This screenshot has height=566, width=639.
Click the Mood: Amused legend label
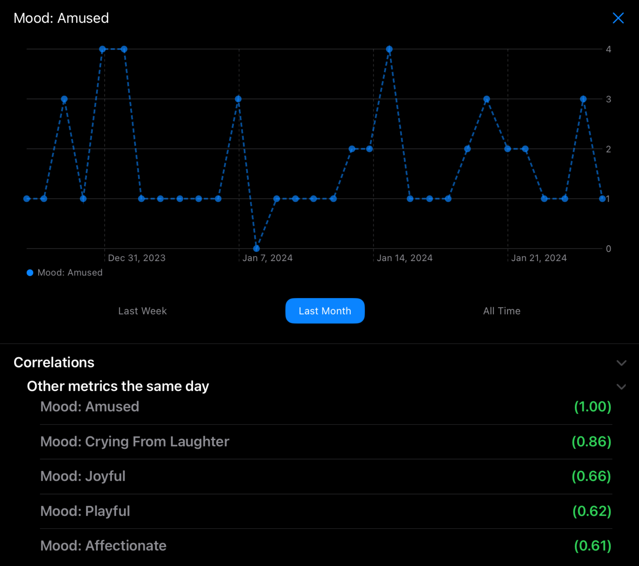tap(70, 273)
